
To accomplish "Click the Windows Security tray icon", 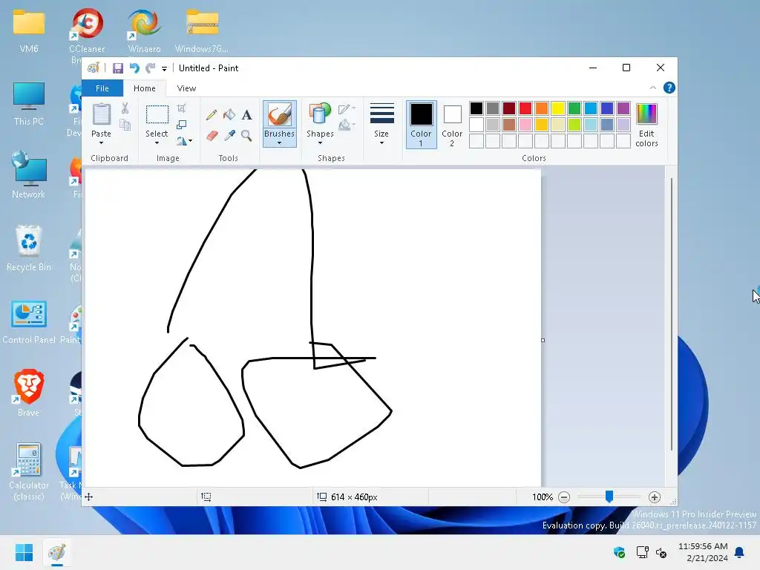I will tap(620, 552).
